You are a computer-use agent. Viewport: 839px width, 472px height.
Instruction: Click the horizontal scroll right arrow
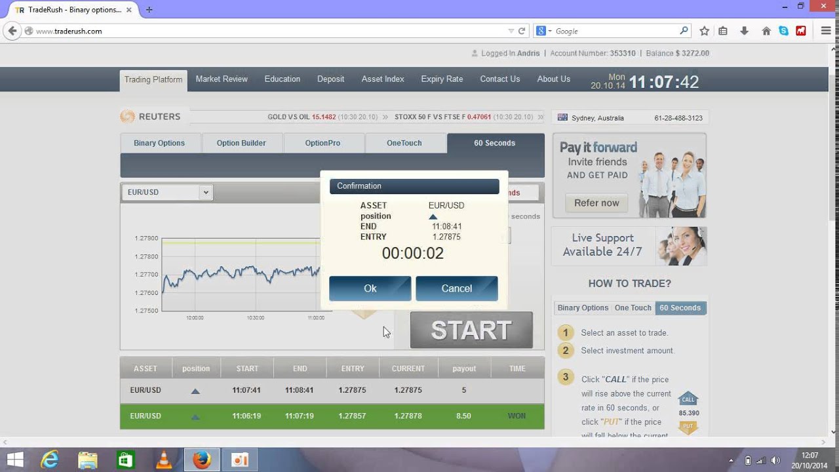point(823,442)
